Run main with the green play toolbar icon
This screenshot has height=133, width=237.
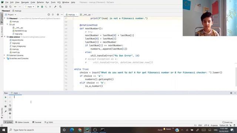tap(38, 7)
